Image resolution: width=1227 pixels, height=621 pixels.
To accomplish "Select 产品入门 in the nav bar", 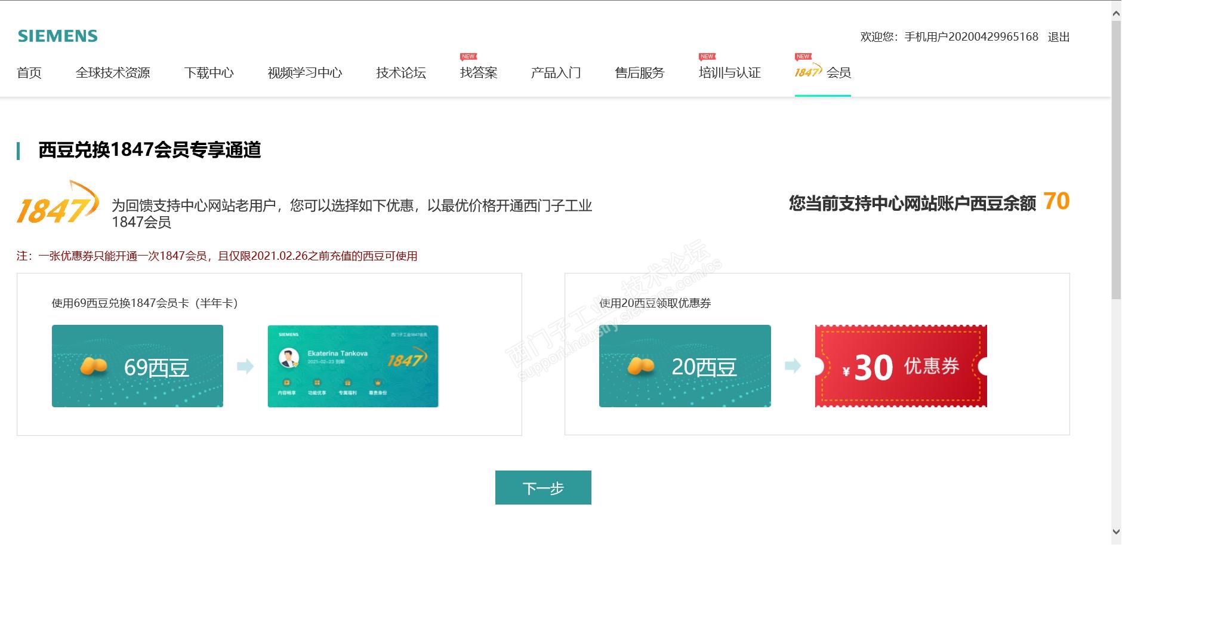I will (x=556, y=73).
